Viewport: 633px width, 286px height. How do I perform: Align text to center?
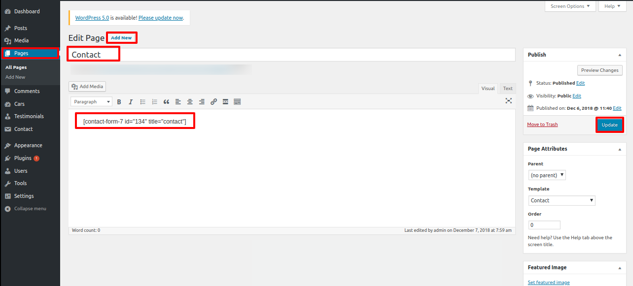click(190, 102)
